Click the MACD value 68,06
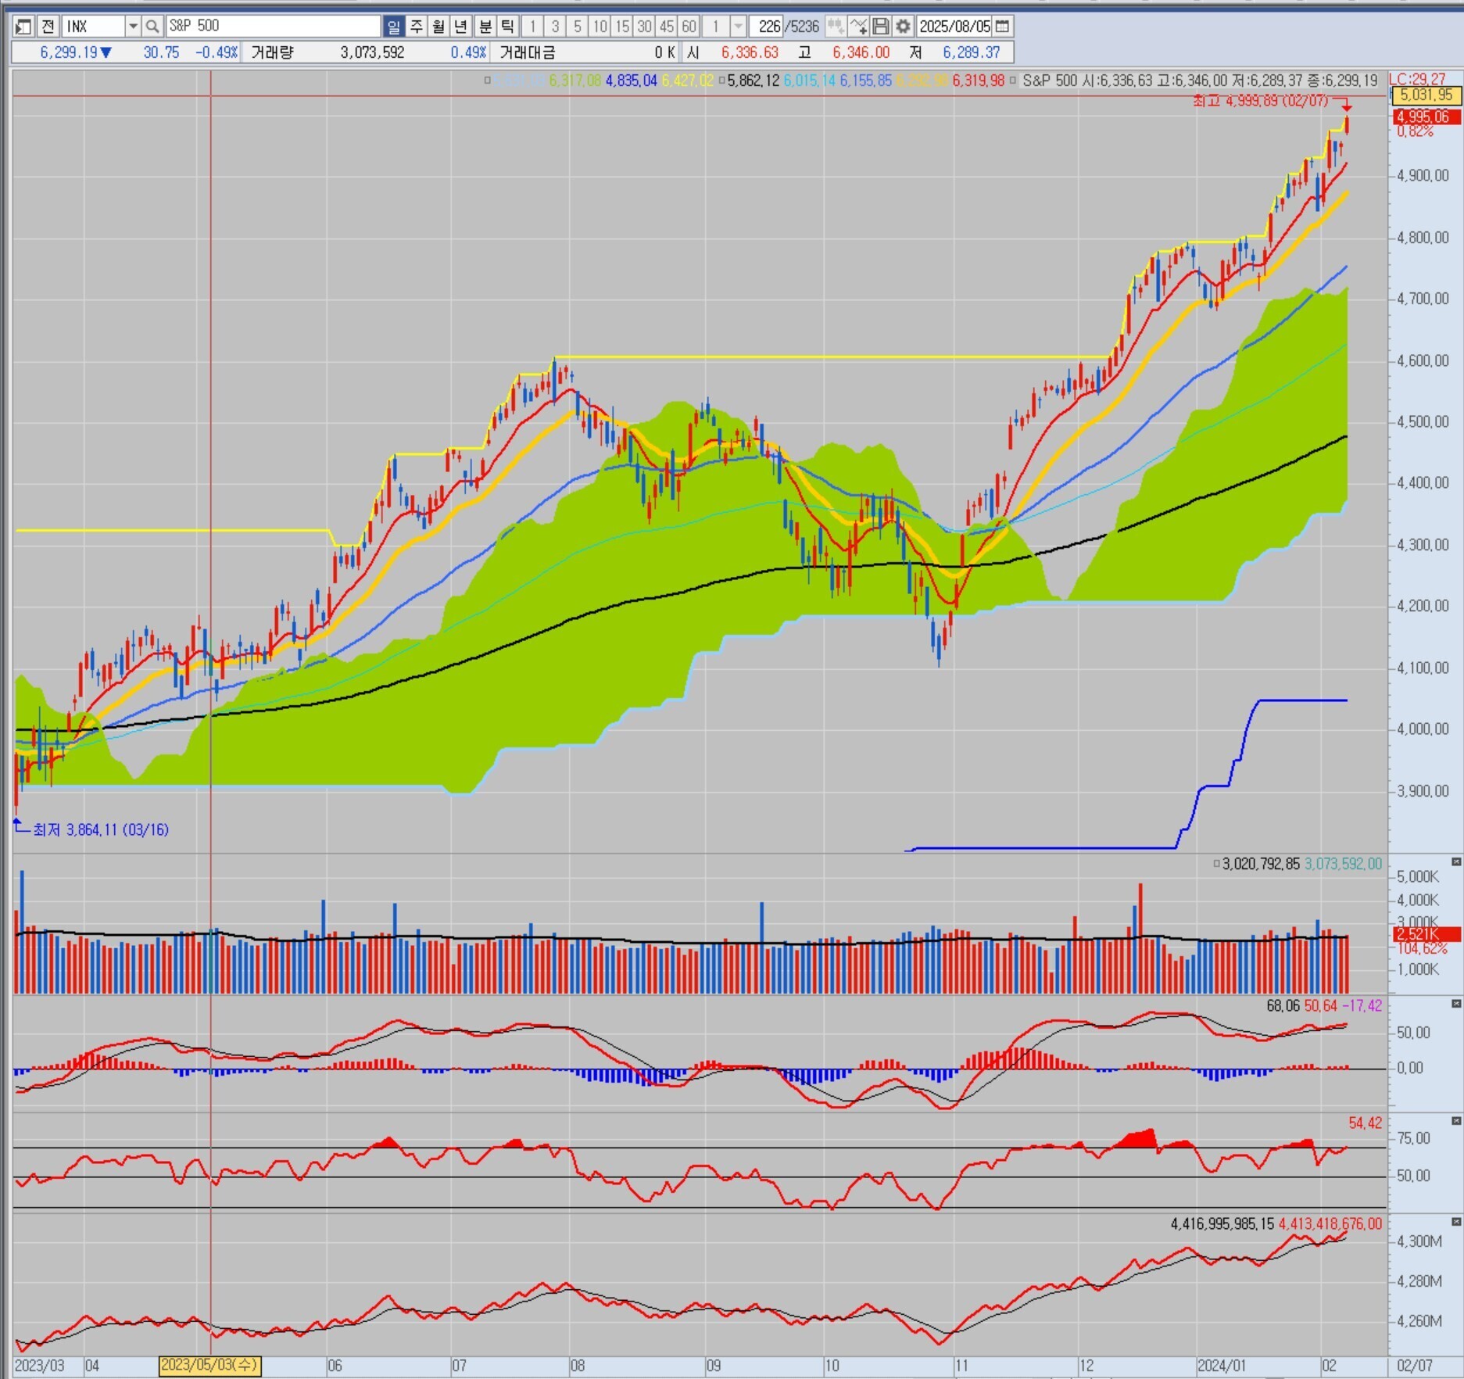This screenshot has width=1464, height=1379. tap(1283, 1005)
